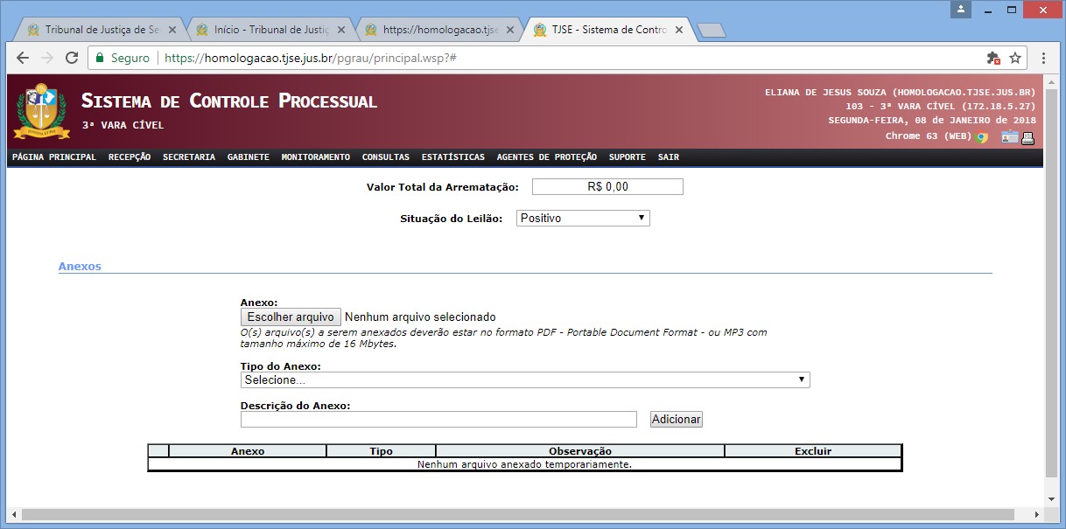Open Chrome three-dot menu
Viewport: 1066px width, 529px height.
pos(1043,58)
